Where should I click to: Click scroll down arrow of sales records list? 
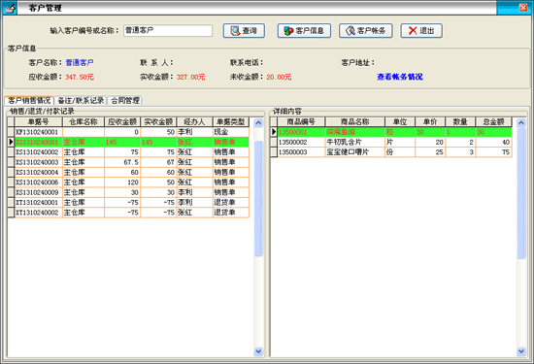tap(258, 351)
